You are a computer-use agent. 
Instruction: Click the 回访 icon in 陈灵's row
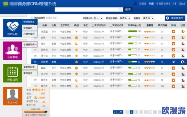click(x=173, y=43)
